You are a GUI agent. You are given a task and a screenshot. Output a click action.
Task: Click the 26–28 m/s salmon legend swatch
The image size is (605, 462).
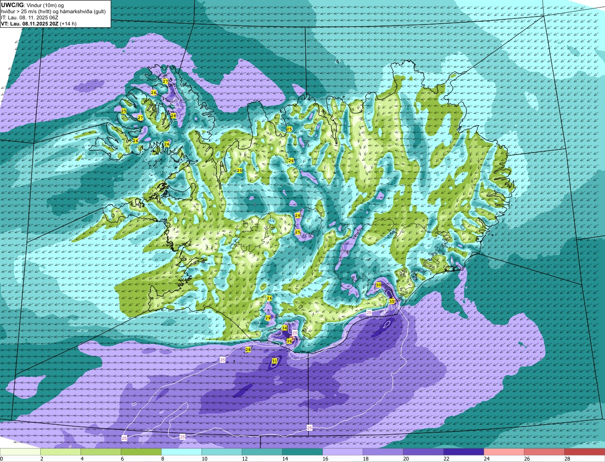point(544,452)
